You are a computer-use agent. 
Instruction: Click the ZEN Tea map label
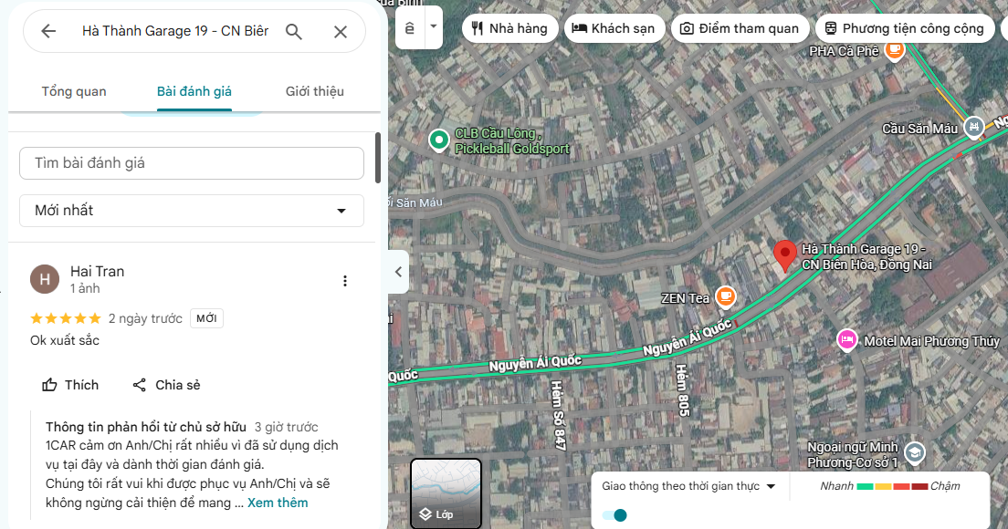[x=685, y=298]
